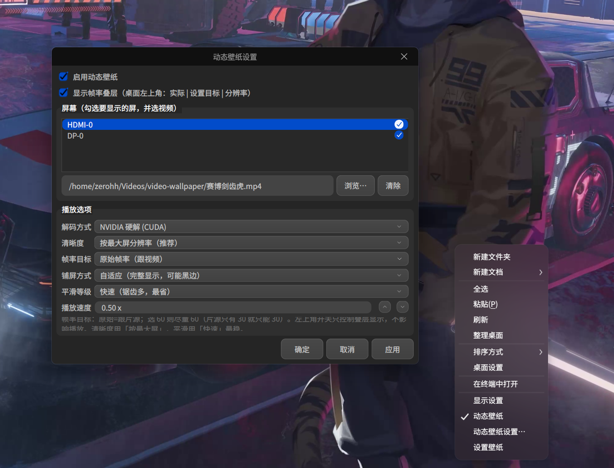The width and height of the screenshot is (614, 468).
Task: Uncheck the DP-0 screen checkmark
Action: [399, 135]
